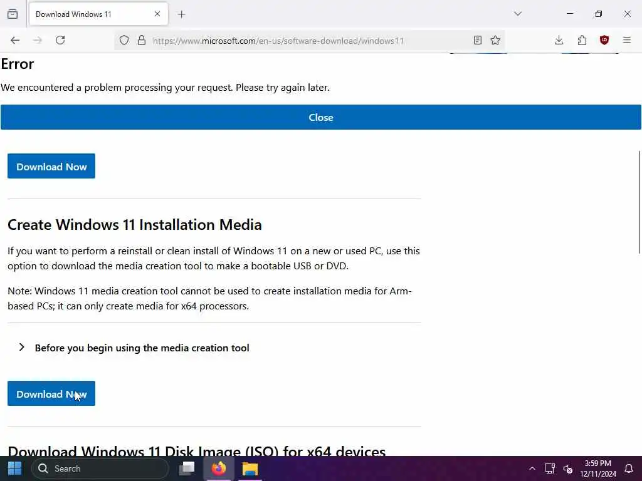Open the list all tabs dropdown
Screen dimensions: 642x481
tap(518, 14)
